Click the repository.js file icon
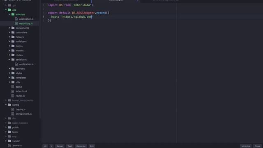Image resolution: width=263 pixels, height=148 pixels. (x=16, y=23)
